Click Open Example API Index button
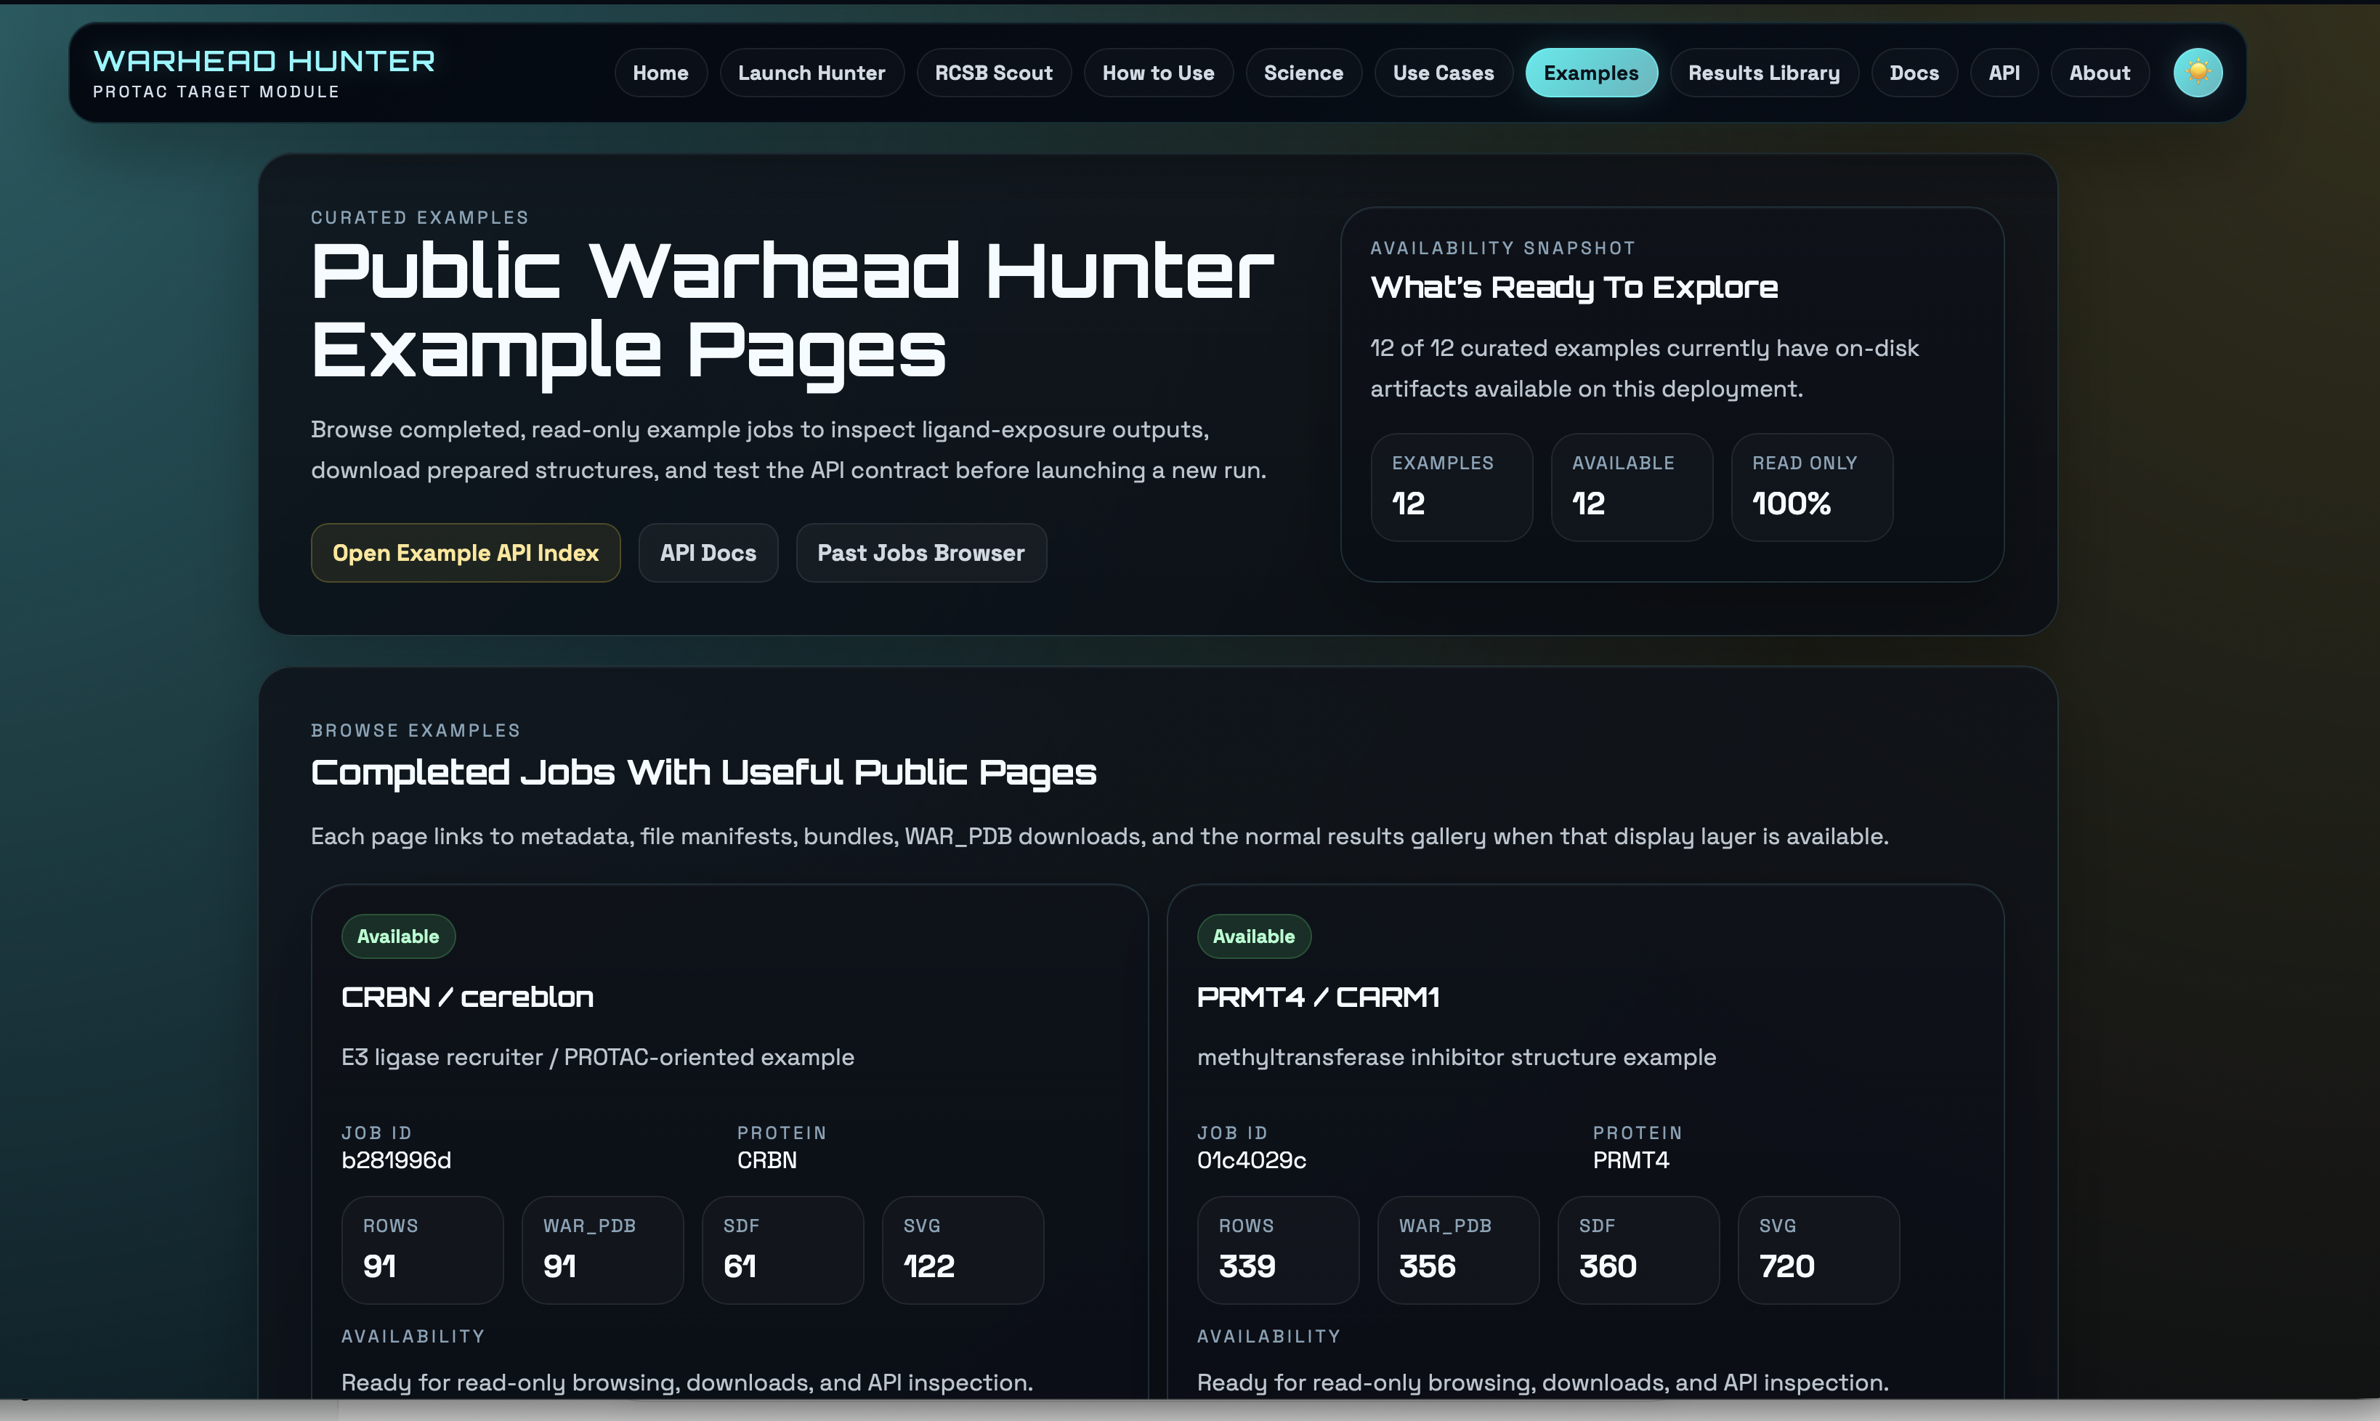The width and height of the screenshot is (2380, 1421). [x=465, y=553]
